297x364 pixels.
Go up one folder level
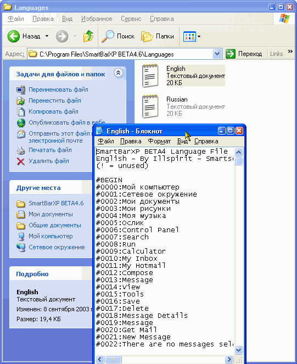(x=88, y=36)
